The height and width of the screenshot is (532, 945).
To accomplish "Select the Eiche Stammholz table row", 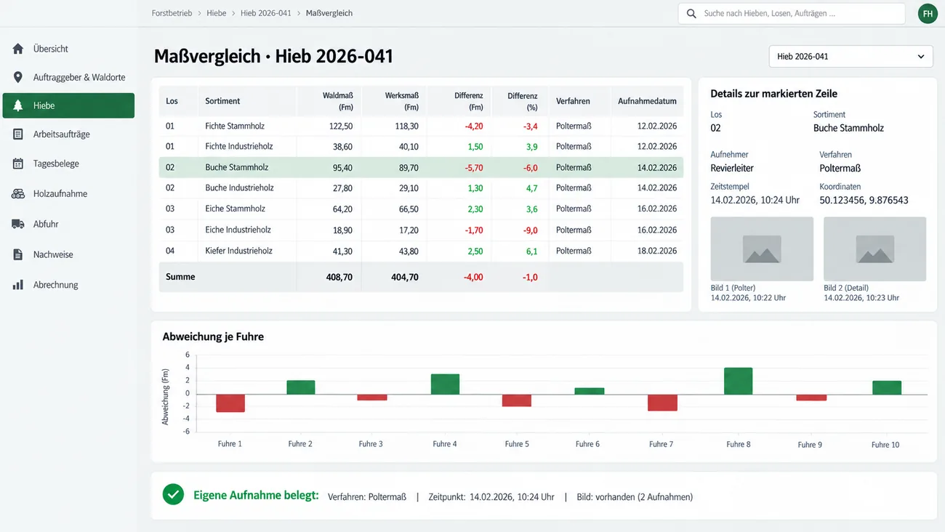I will tap(421, 209).
